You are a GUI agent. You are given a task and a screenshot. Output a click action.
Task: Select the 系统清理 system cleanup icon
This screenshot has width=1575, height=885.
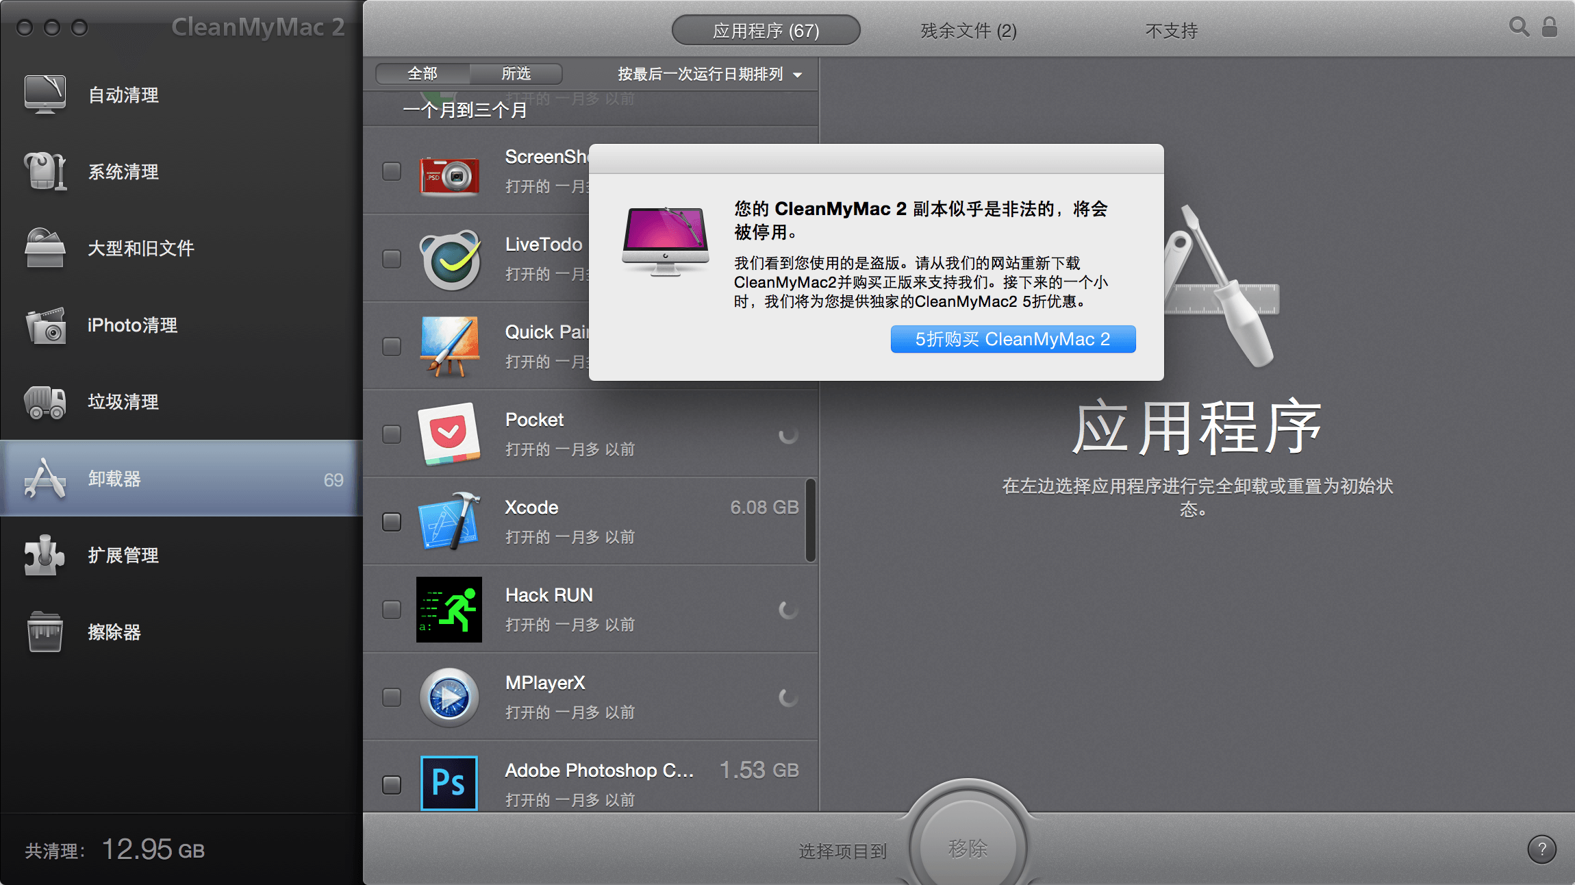[45, 171]
